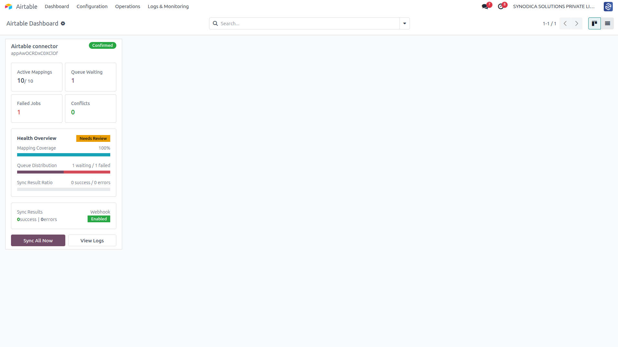Click the Health Overview heading
The image size is (618, 347).
point(37,138)
